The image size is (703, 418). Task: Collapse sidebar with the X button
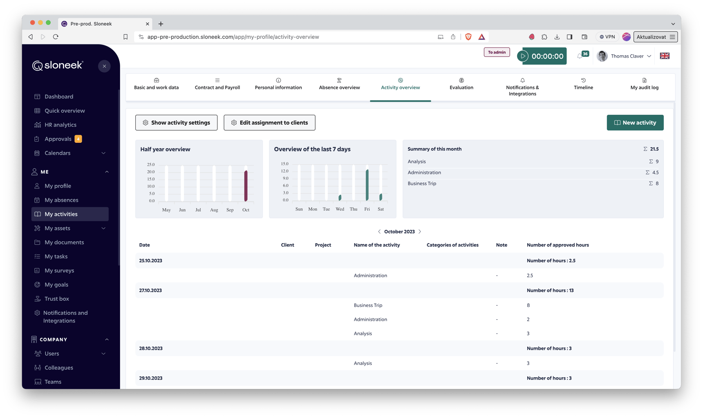[x=104, y=66]
